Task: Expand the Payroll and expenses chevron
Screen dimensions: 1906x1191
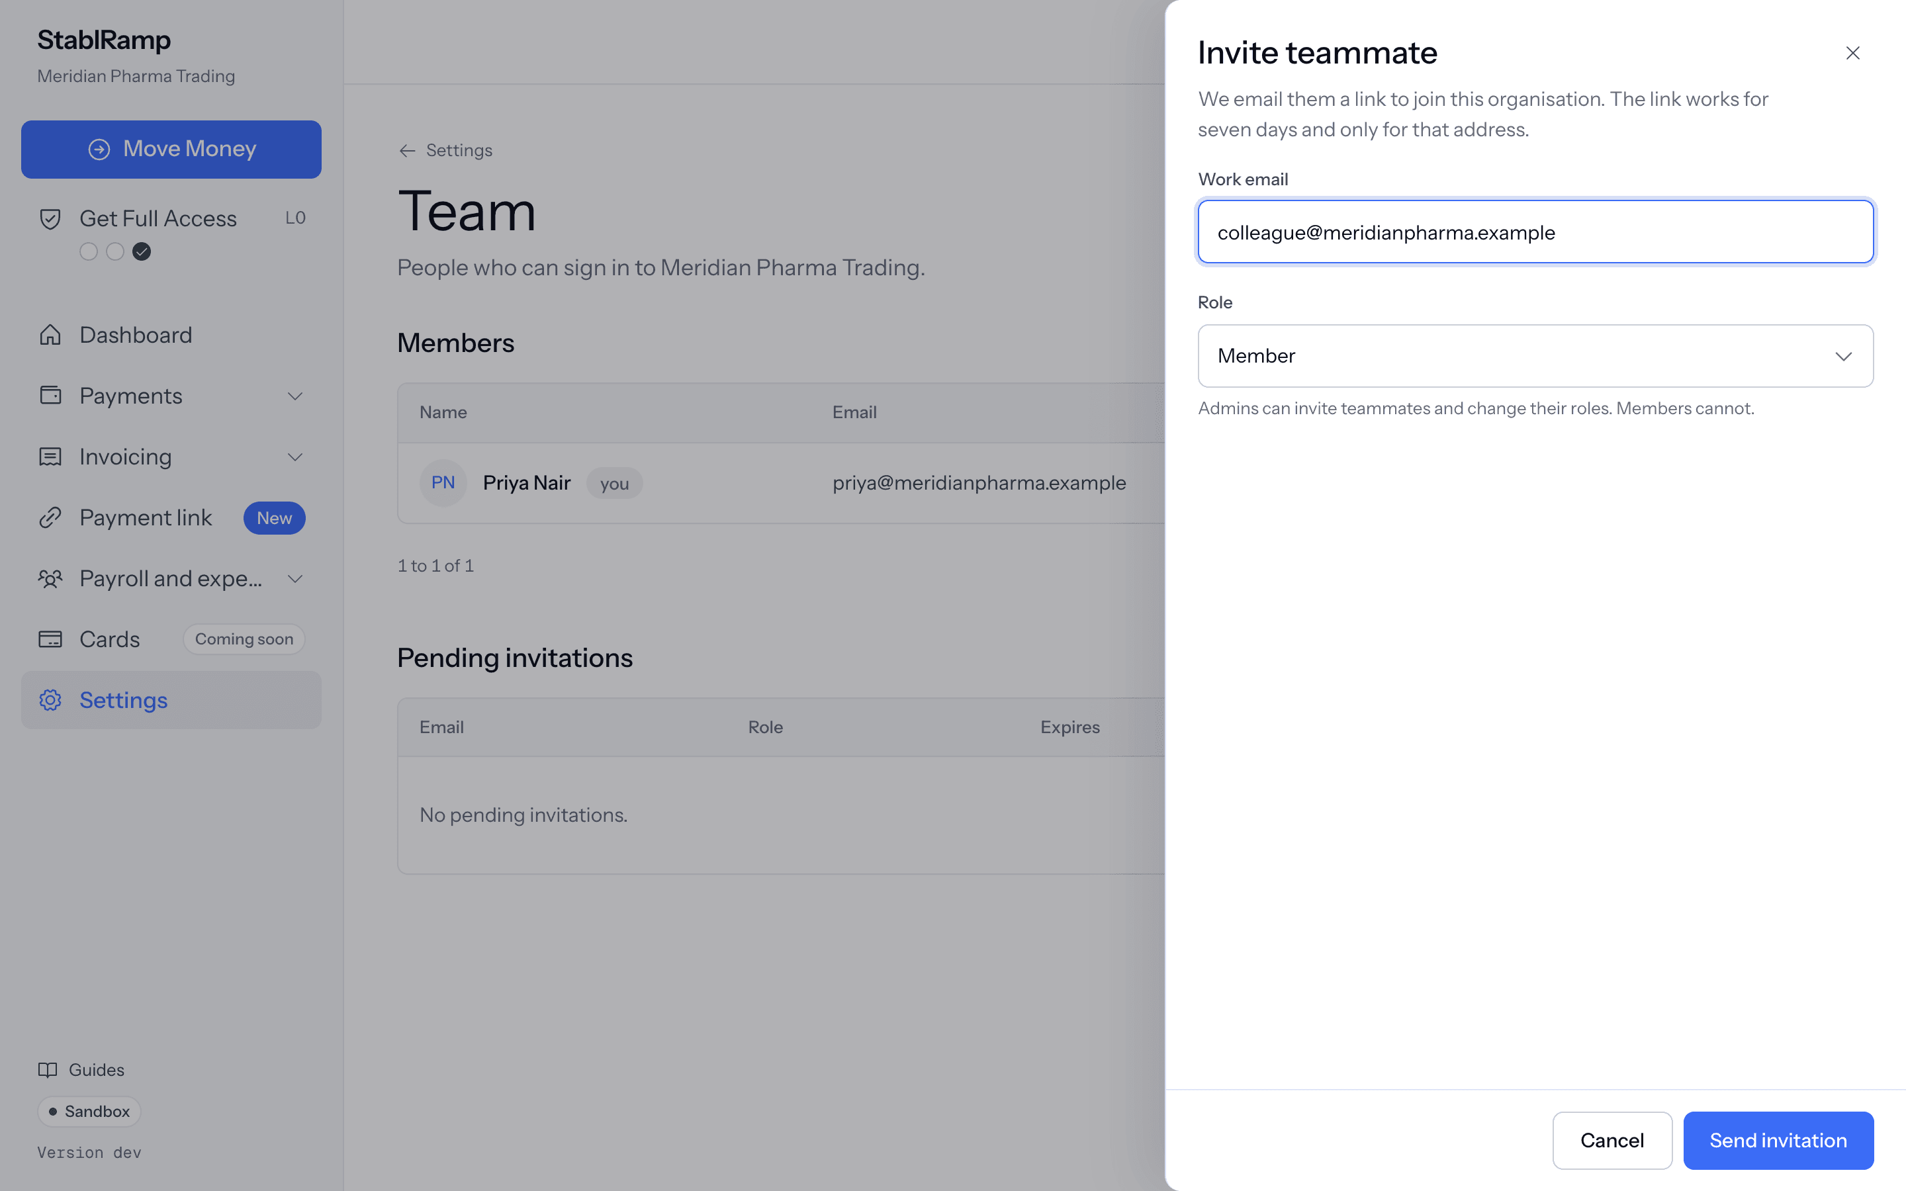Action: coord(295,579)
